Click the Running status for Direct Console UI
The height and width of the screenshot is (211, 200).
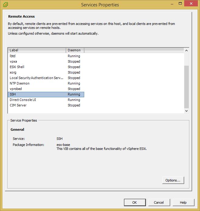coord(74,100)
